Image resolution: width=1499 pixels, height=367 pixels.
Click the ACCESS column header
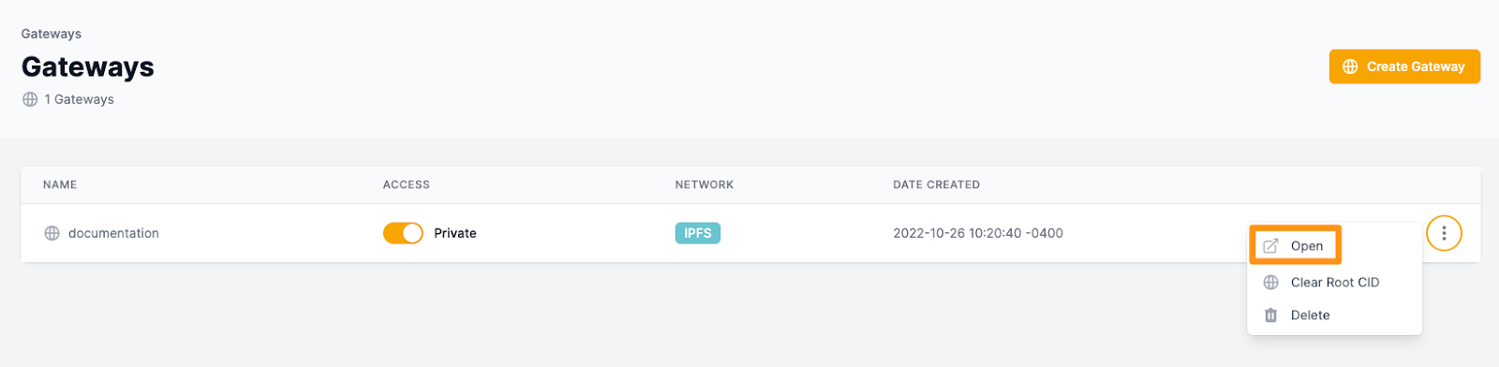click(x=406, y=184)
